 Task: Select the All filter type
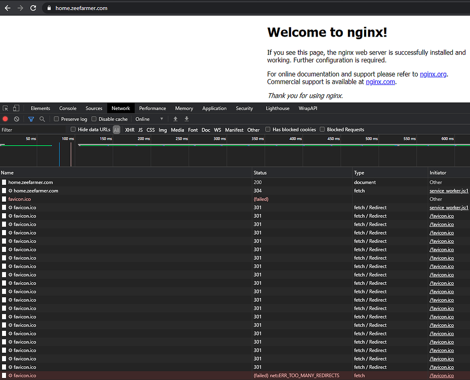click(x=116, y=130)
